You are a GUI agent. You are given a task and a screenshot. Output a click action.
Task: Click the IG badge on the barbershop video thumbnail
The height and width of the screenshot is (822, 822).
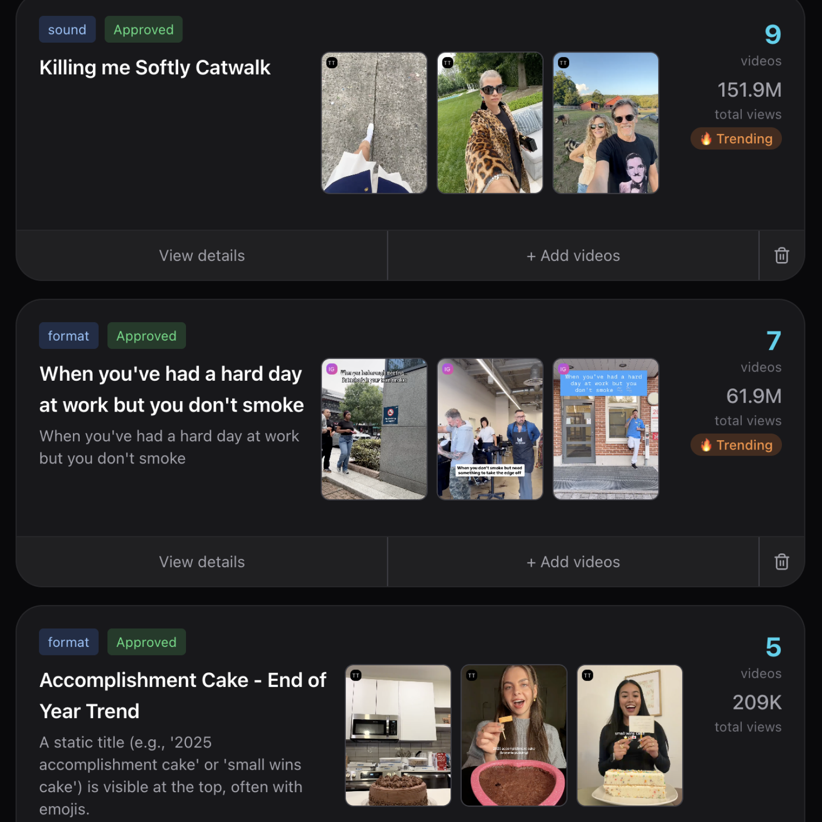pos(447,369)
